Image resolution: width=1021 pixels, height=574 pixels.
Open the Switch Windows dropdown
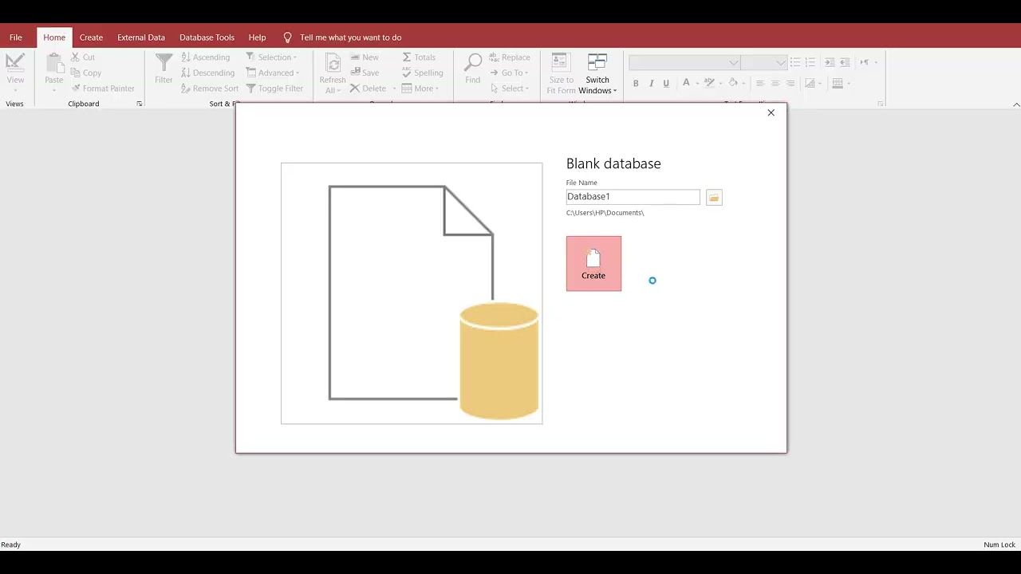point(597,73)
